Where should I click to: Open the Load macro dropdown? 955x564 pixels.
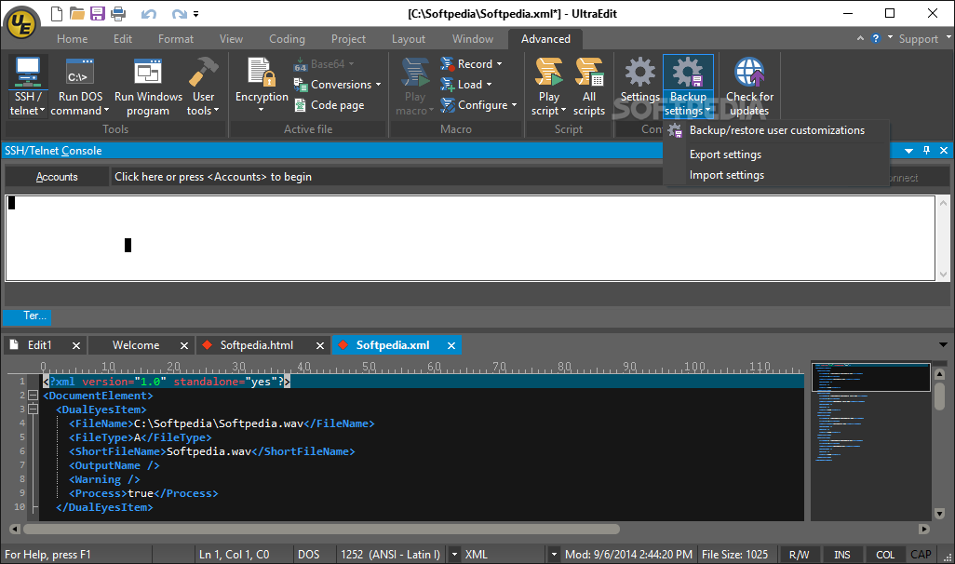(466, 85)
